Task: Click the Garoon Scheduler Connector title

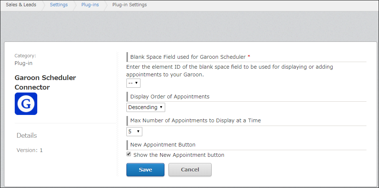Action: pyautogui.click(x=45, y=83)
